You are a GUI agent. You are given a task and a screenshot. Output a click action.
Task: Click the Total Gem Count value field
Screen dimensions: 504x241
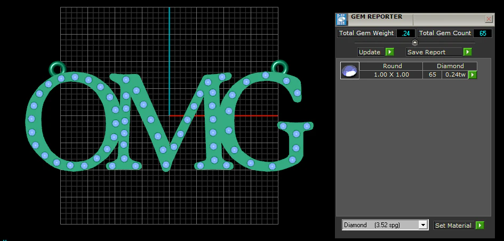(483, 34)
